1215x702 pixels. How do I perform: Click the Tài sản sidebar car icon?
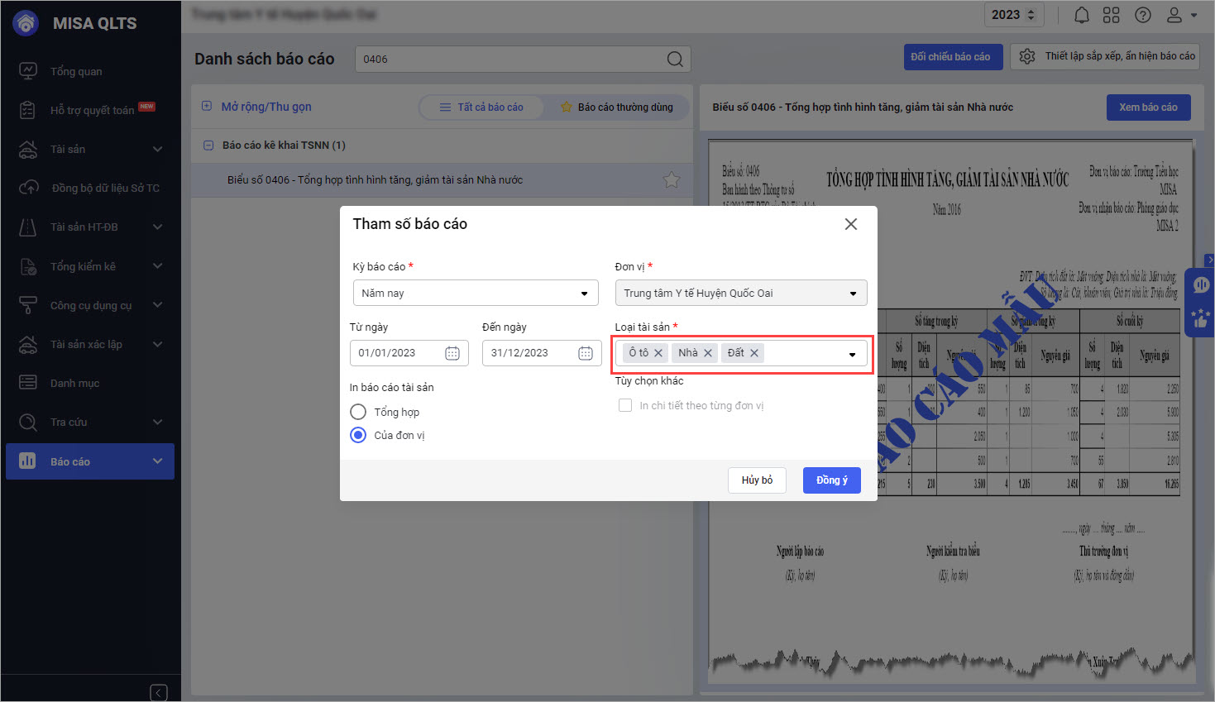[x=28, y=149]
